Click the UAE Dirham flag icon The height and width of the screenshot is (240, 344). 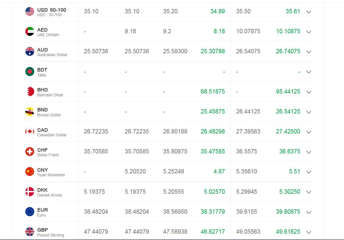tap(30, 32)
